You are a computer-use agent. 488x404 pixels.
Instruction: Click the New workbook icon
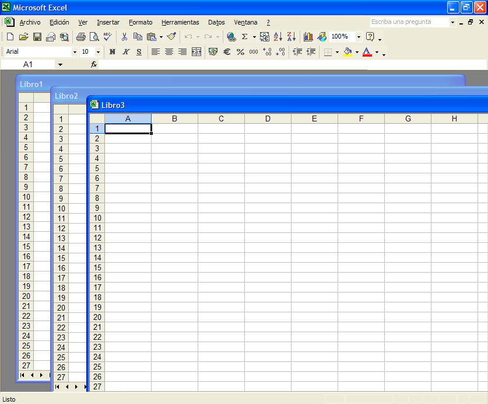click(10, 37)
